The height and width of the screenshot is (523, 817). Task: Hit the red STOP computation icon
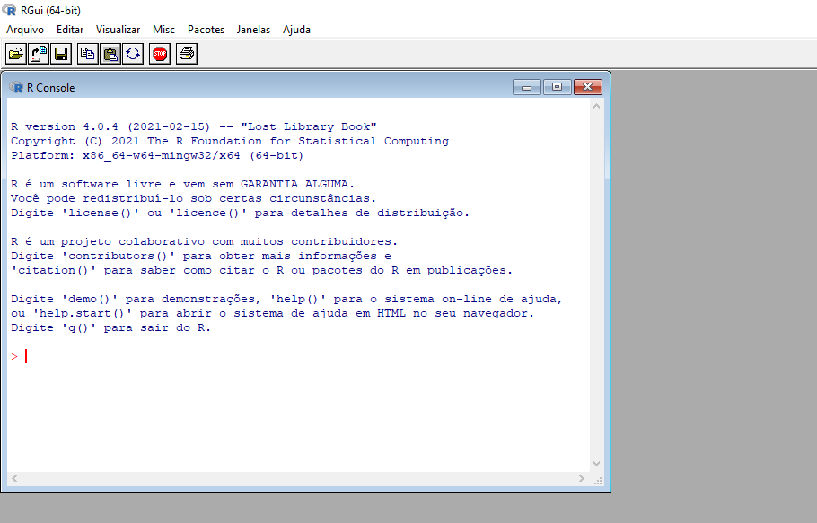160,54
